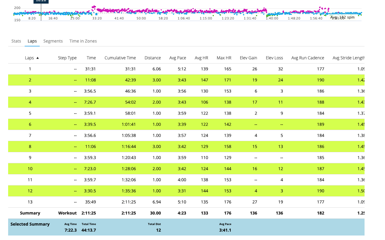Click lap time 3:56.5

point(90,91)
